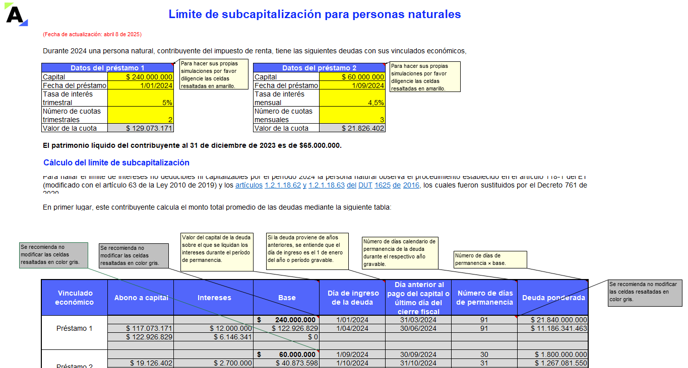Viewport: 688px width, 368px height.
Task: Click the 'Cálculo del límite de subcapitalización' heading
Action: point(116,162)
